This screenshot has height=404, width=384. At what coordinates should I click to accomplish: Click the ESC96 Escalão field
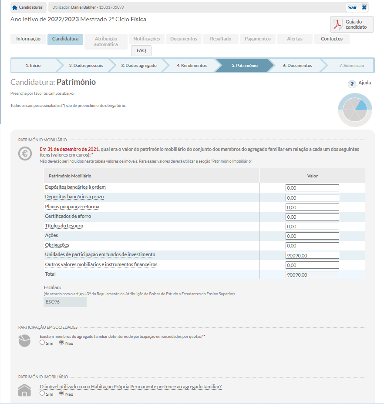(x=65, y=302)
